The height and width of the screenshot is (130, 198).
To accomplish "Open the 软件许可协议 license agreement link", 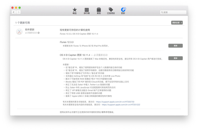I will coord(108,112).
